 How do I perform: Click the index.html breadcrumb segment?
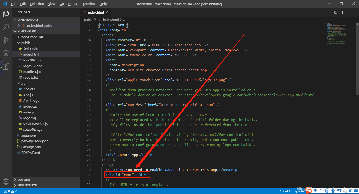(x=109, y=20)
